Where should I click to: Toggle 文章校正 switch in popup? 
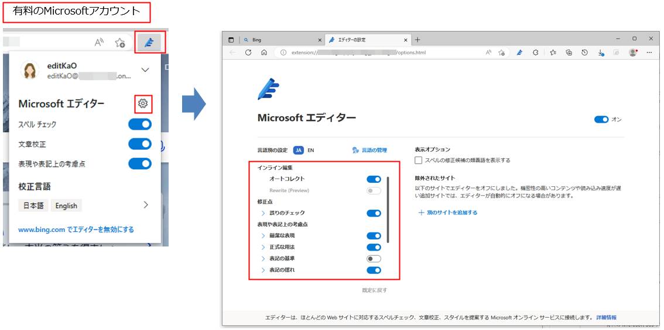(x=140, y=144)
